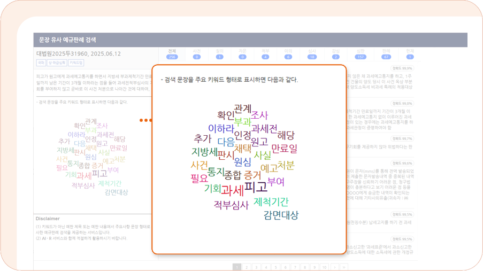Click the next page arrow
Viewport: 483px width, 271px height.
(334, 267)
